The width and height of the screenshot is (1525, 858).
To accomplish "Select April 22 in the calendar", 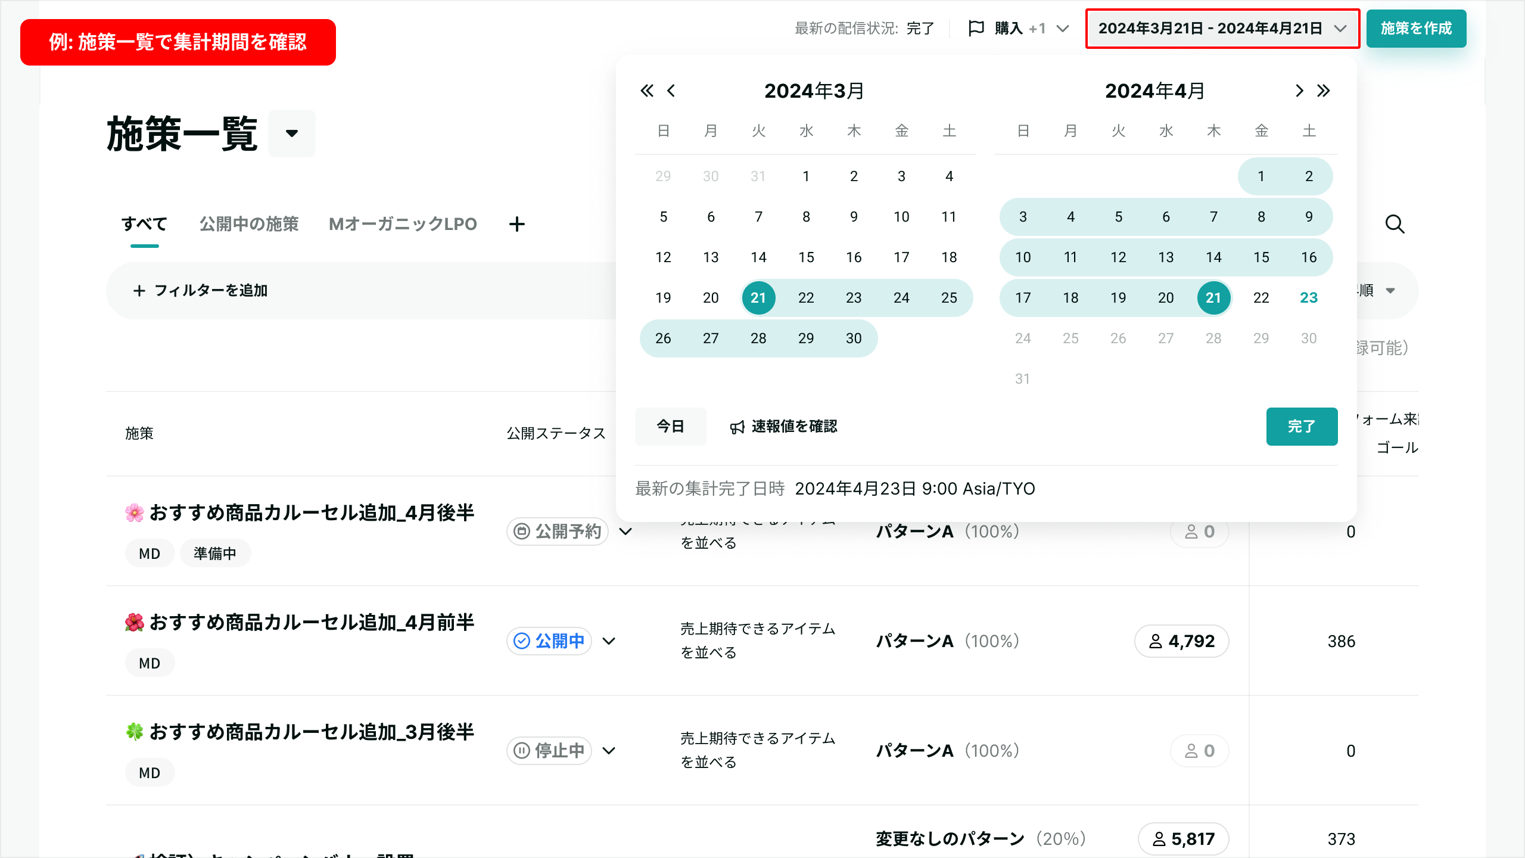I will tap(1261, 298).
